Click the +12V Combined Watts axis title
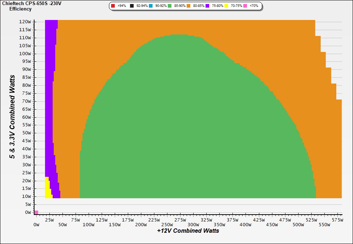 click(x=188, y=231)
